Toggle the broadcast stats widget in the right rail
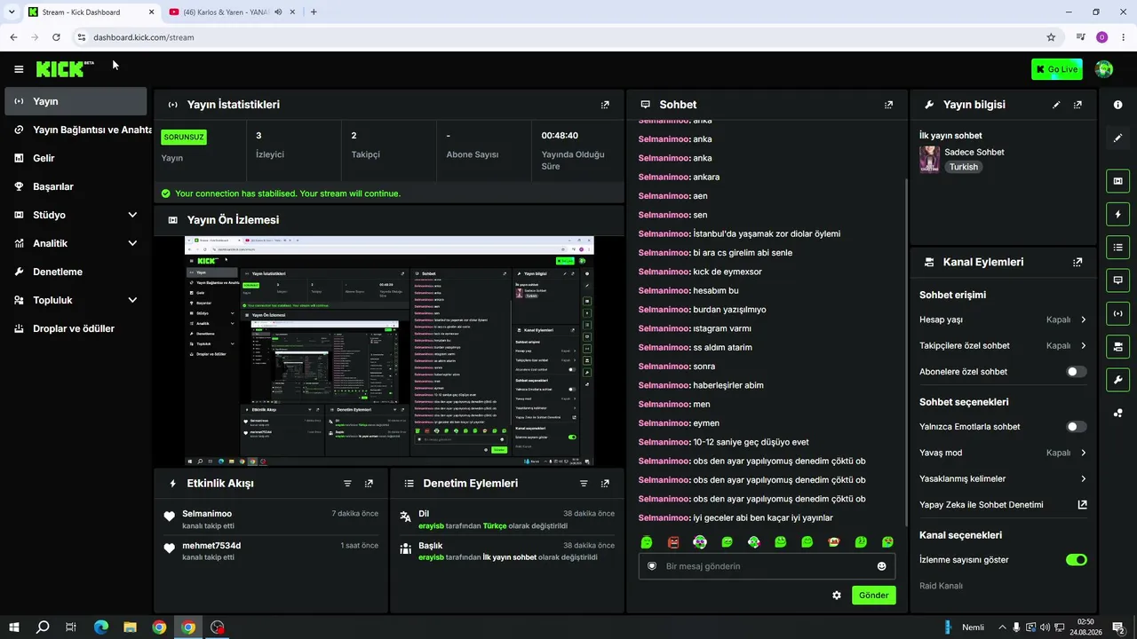This screenshot has height=639, width=1137. (x=1117, y=312)
